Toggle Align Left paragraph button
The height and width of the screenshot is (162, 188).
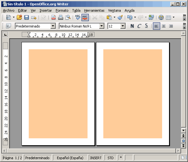[156, 26]
